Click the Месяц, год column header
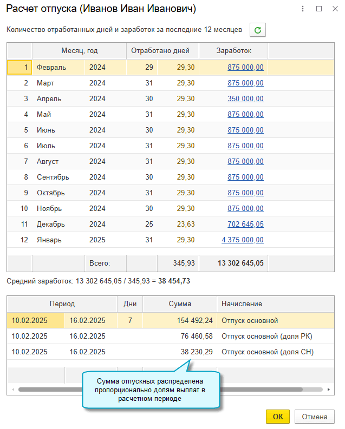 tap(79, 51)
